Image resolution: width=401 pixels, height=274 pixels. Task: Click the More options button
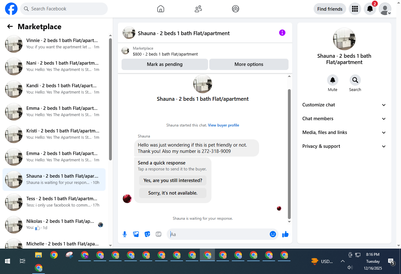pyautogui.click(x=249, y=64)
